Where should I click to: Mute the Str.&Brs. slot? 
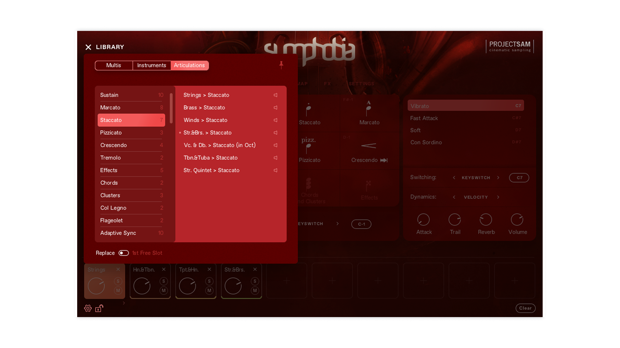(255, 291)
